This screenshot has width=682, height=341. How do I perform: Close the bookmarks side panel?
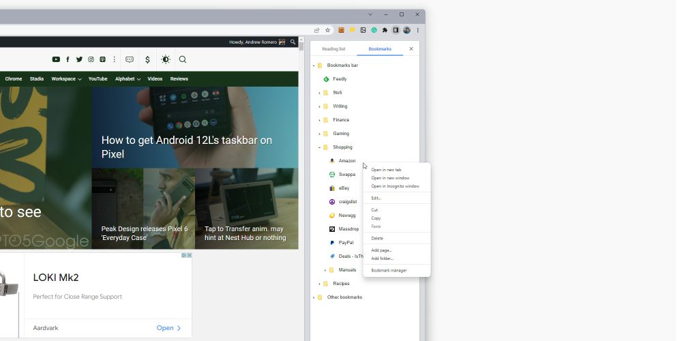[x=411, y=49]
